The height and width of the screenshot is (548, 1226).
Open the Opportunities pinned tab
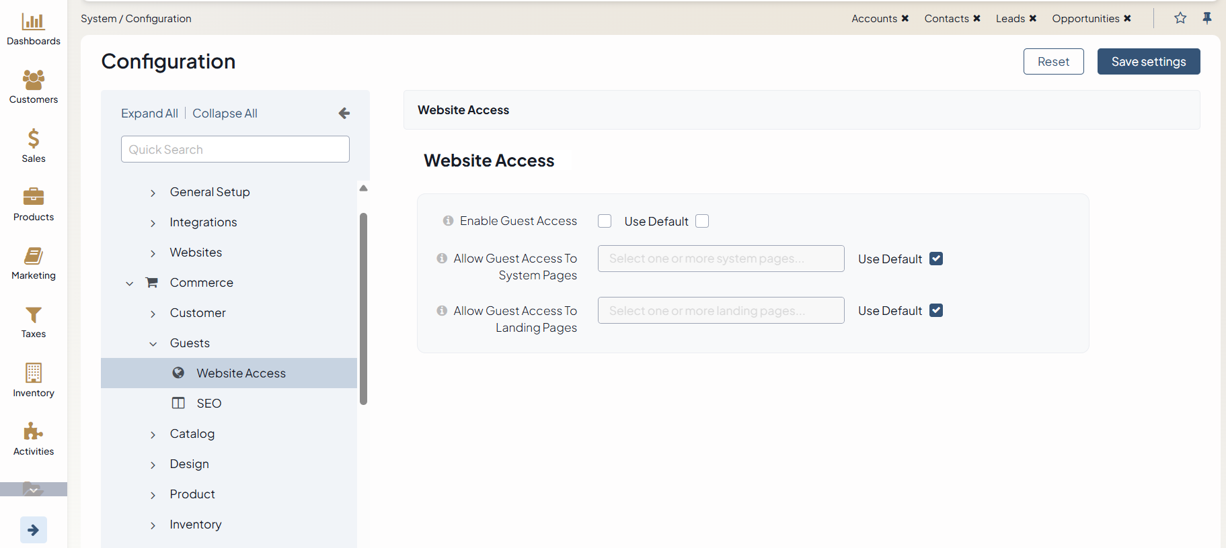[x=1085, y=19]
